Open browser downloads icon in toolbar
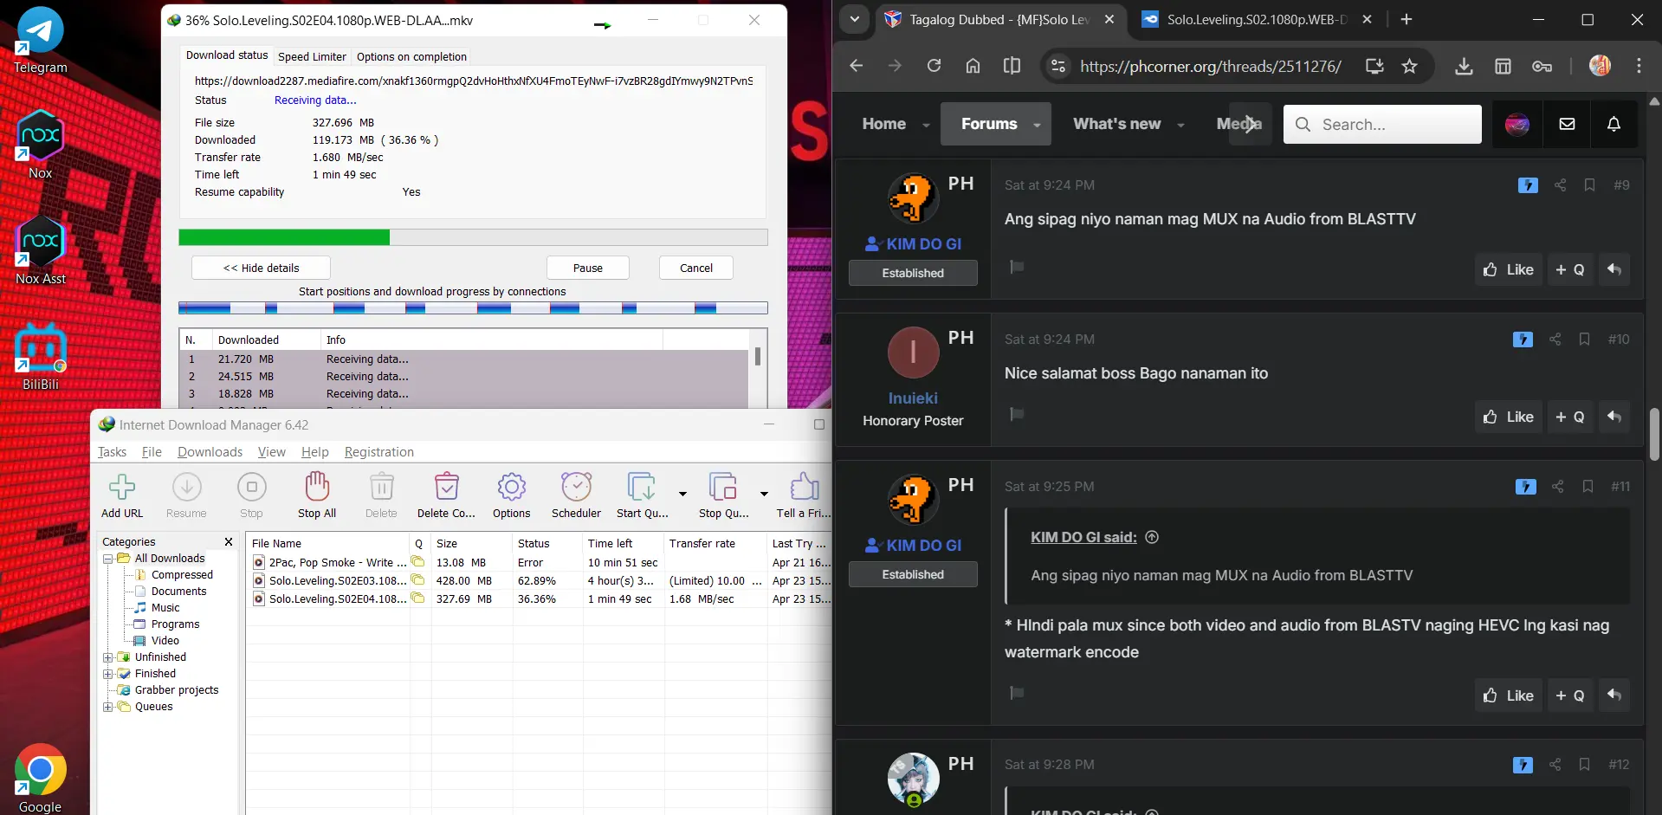Viewport: 1662px width, 815px height. click(1464, 66)
